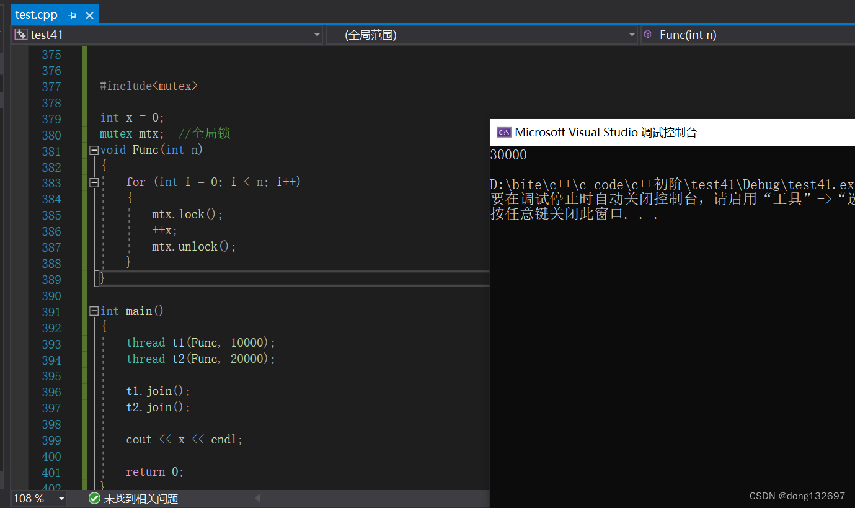Click the t2.join(); statement
Viewport: 855px width, 508px height.
pos(158,407)
